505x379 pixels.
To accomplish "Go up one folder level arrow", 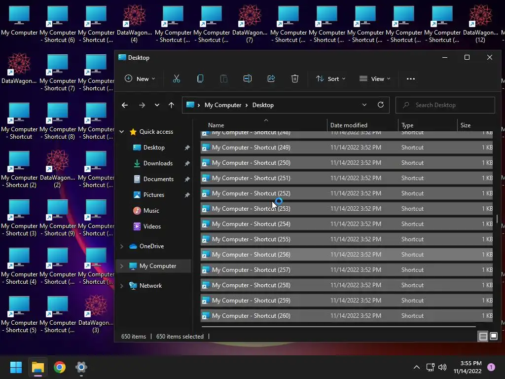I will tap(171, 105).
